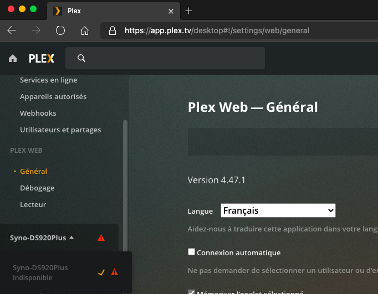Click the sidebar vertical scrollbar

point(125,185)
